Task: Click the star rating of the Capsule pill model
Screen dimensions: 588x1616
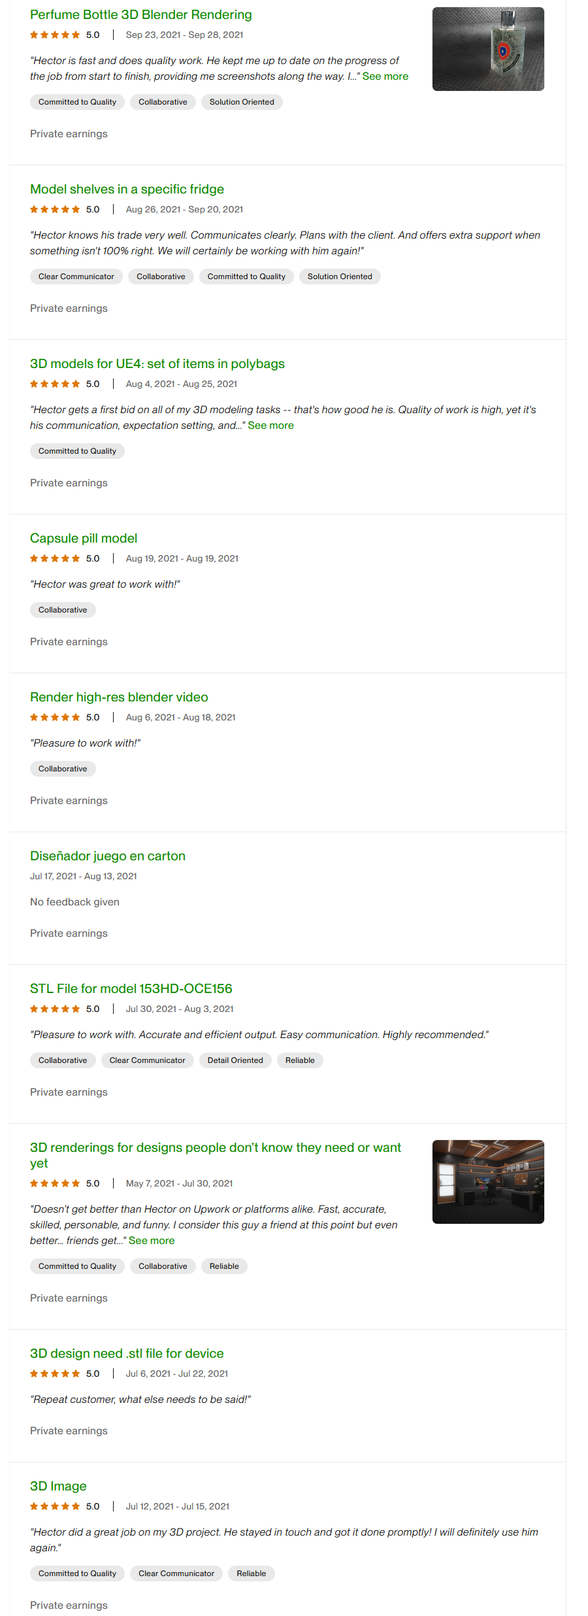Action: click(55, 559)
